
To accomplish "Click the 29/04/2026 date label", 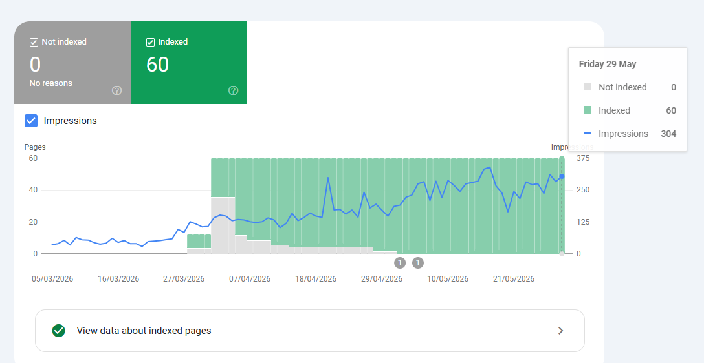I will 382,279.
